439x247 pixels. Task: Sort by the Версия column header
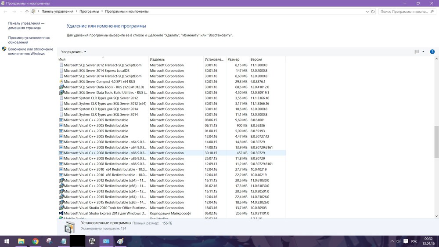[x=267, y=59]
